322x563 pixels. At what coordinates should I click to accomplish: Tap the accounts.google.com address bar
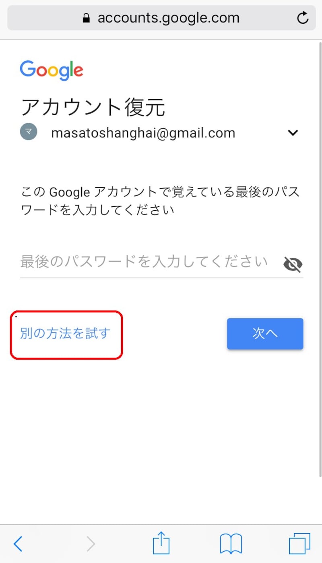pyautogui.click(x=161, y=18)
